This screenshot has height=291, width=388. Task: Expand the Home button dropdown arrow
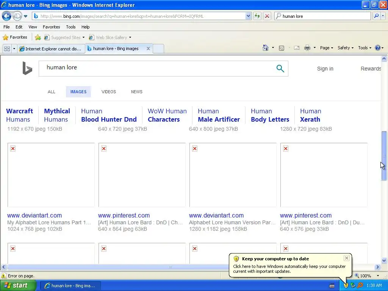[273, 48]
